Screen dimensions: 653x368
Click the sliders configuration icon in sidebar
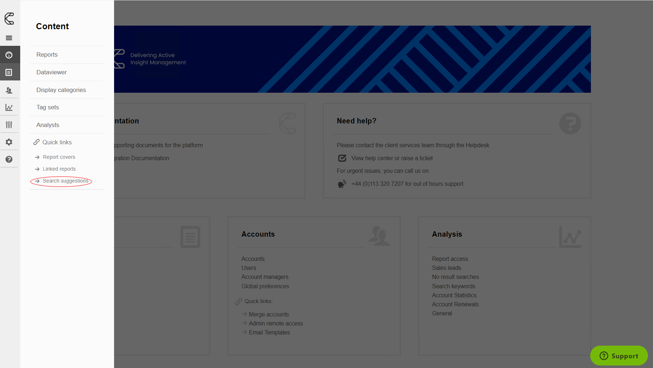pyautogui.click(x=9, y=125)
